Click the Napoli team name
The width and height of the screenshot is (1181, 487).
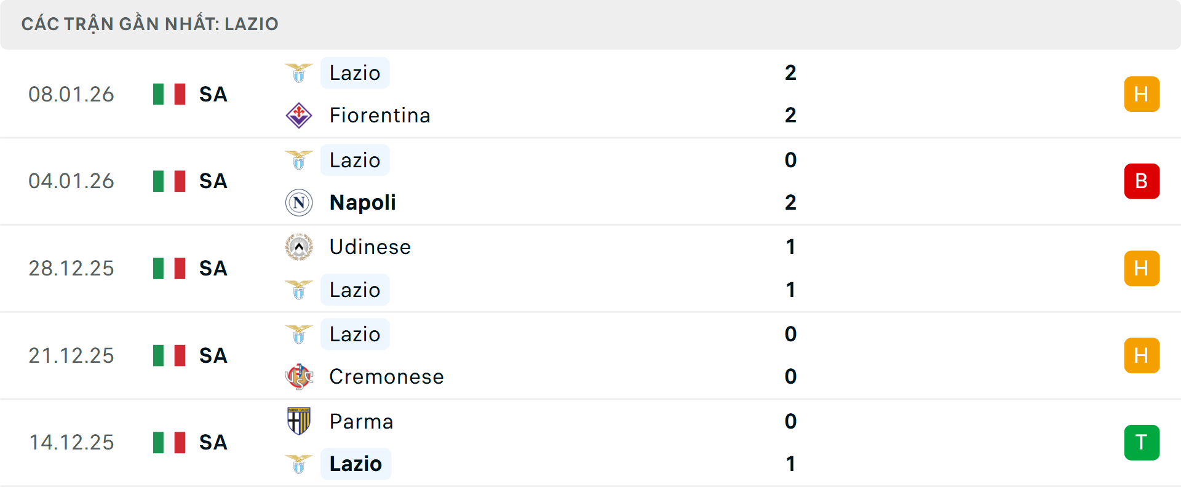(362, 202)
